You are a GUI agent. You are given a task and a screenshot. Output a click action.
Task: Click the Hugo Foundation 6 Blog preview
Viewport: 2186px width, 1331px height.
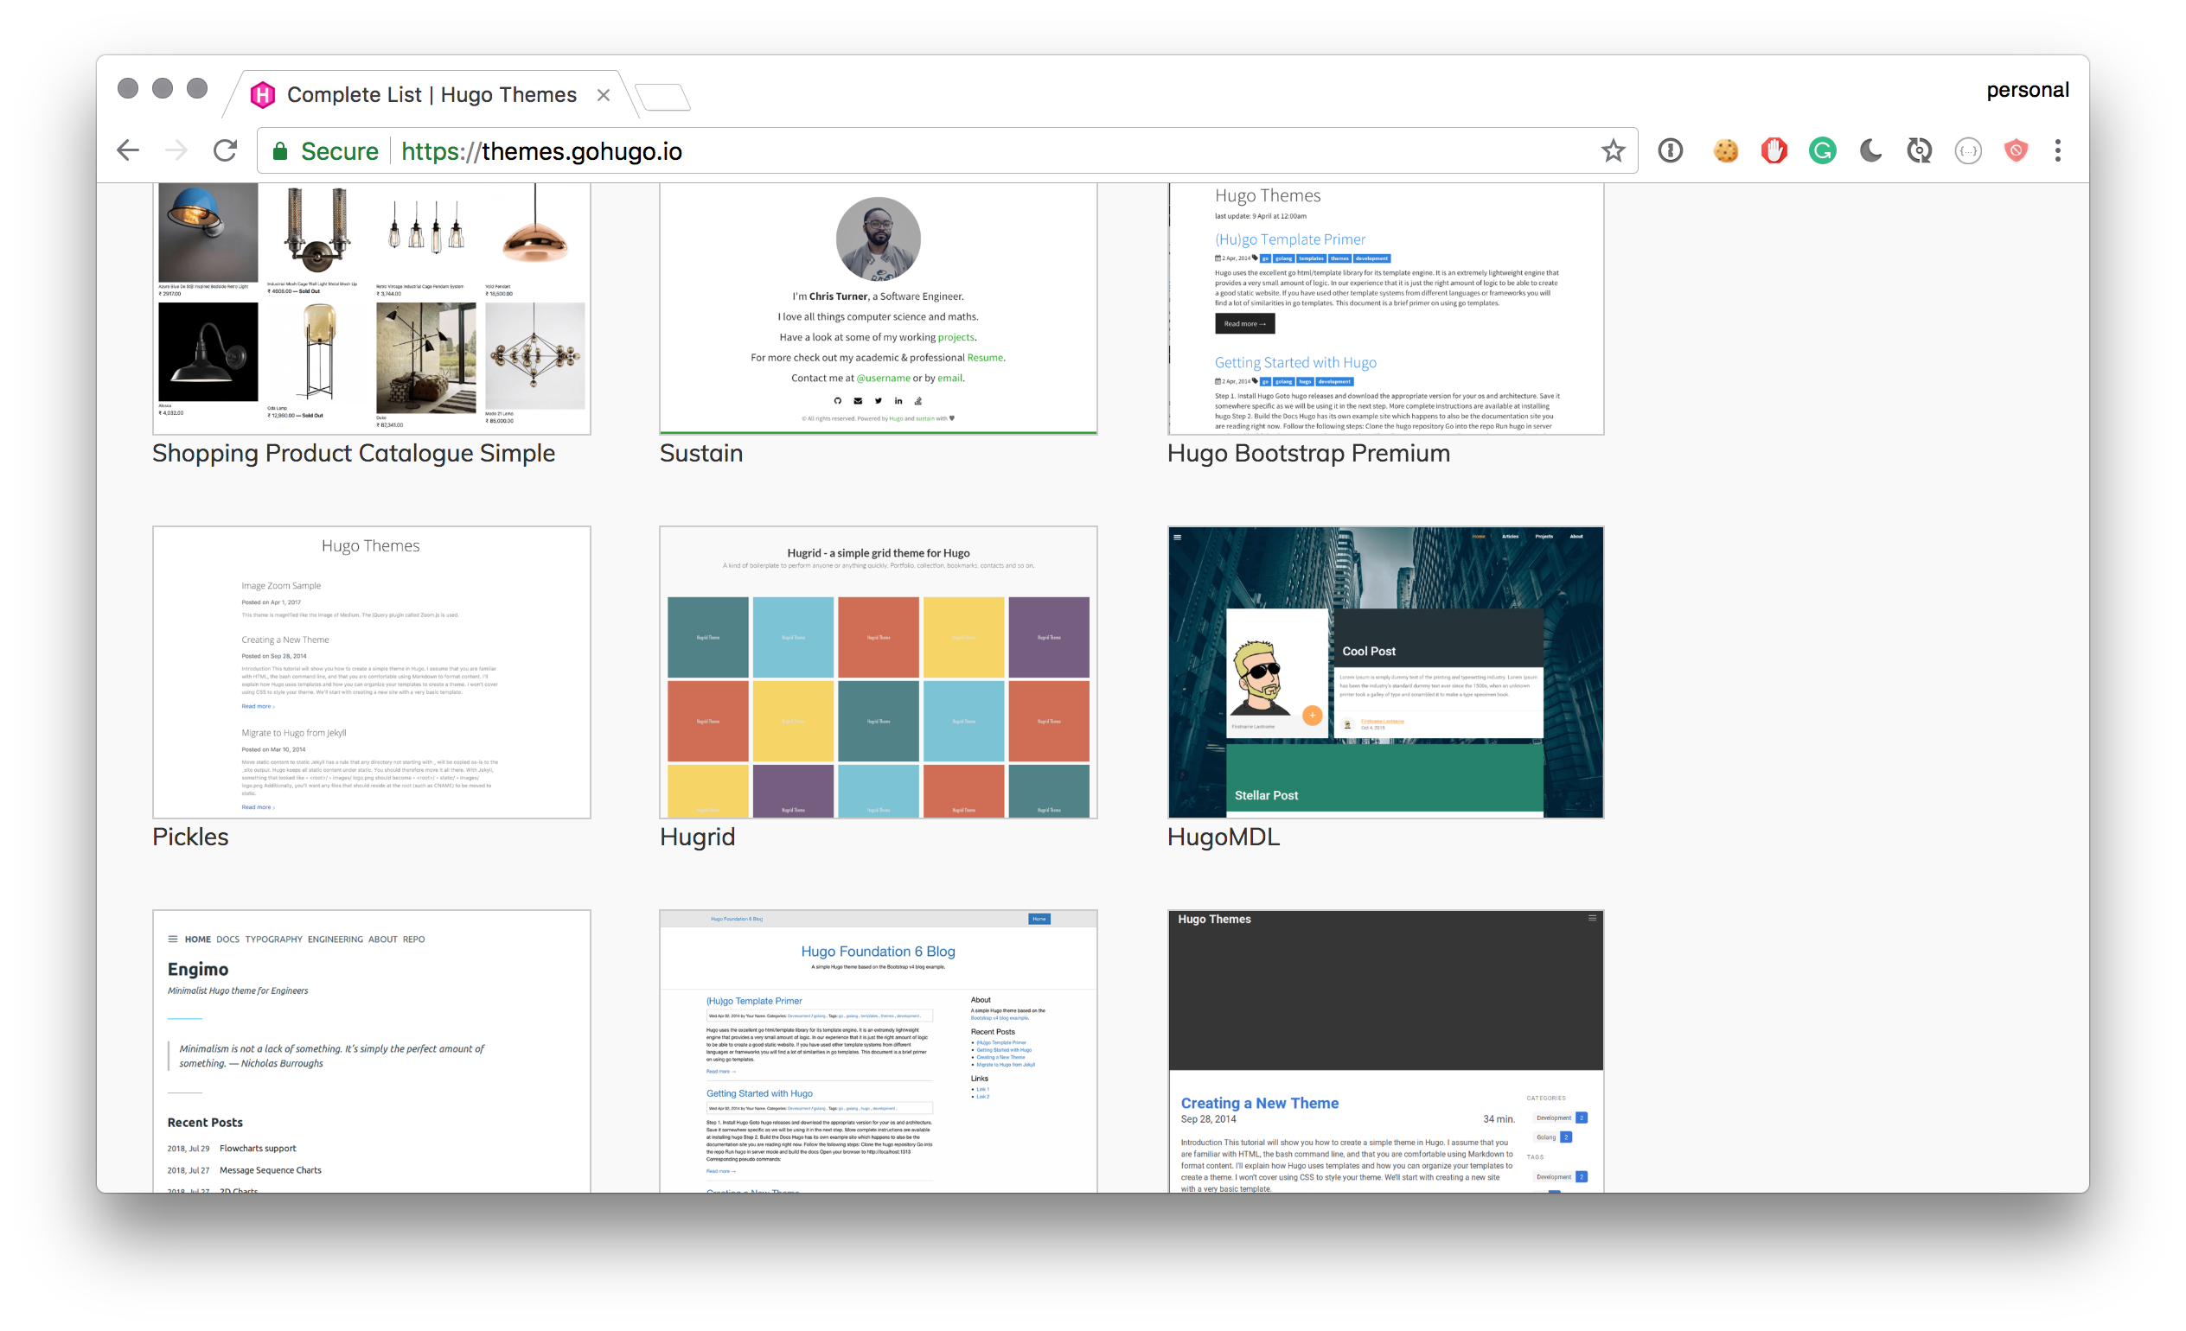[x=879, y=1051]
